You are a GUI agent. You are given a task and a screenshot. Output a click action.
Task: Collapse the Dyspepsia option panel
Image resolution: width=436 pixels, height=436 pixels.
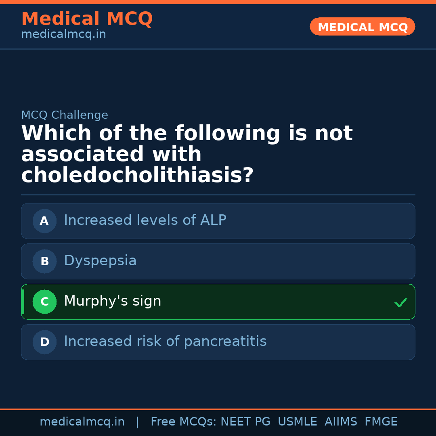pos(218,261)
